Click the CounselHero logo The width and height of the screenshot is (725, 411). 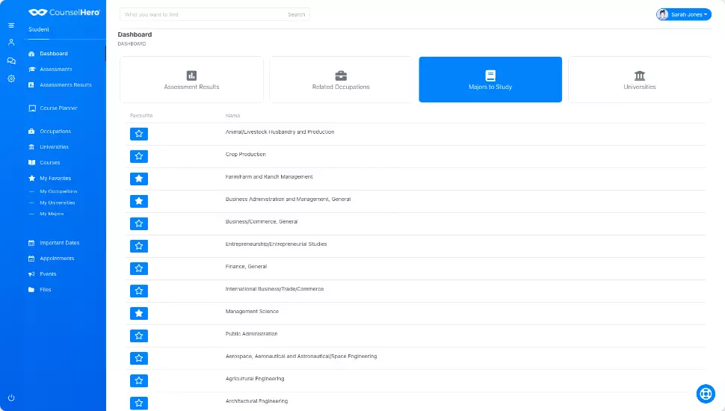pos(64,13)
